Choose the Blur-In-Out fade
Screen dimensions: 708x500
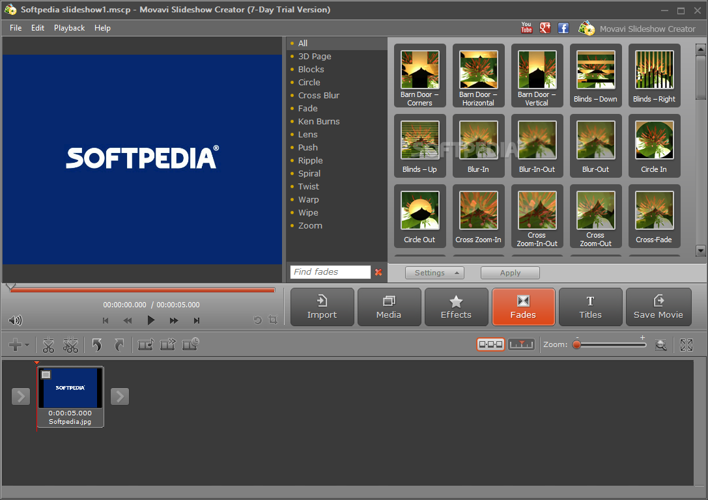(x=537, y=146)
